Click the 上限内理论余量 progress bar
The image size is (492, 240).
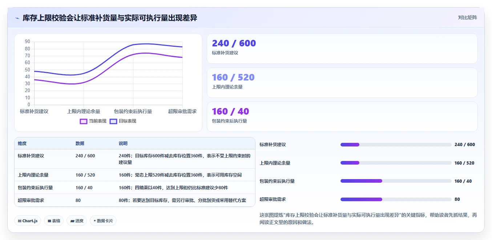tap(396, 163)
